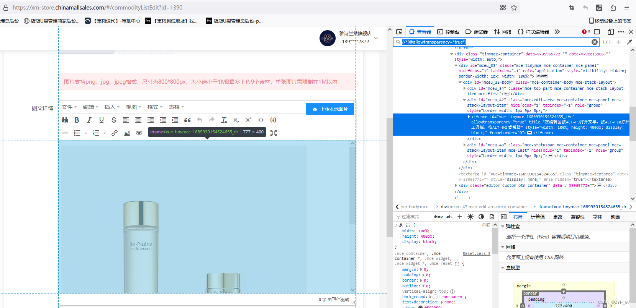This screenshot has width=636, height=308.
Task: Insert horizontal line in editor
Action: pyautogui.click(x=65, y=133)
